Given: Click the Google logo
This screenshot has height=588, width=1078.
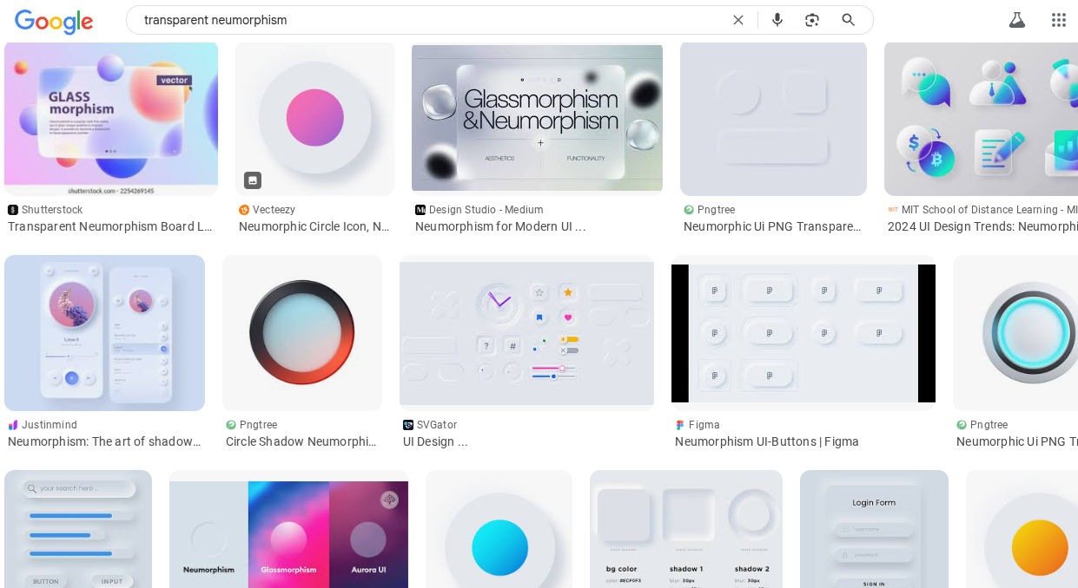Looking at the screenshot, I should click(54, 21).
